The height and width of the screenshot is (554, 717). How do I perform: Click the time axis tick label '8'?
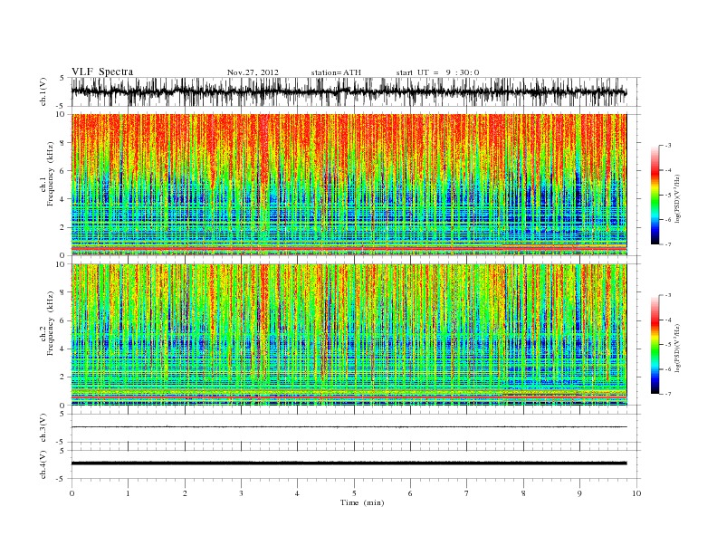(x=523, y=493)
